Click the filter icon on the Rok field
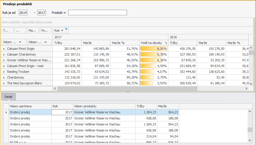Viewport: 256px width, 145px height. pos(66,29)
